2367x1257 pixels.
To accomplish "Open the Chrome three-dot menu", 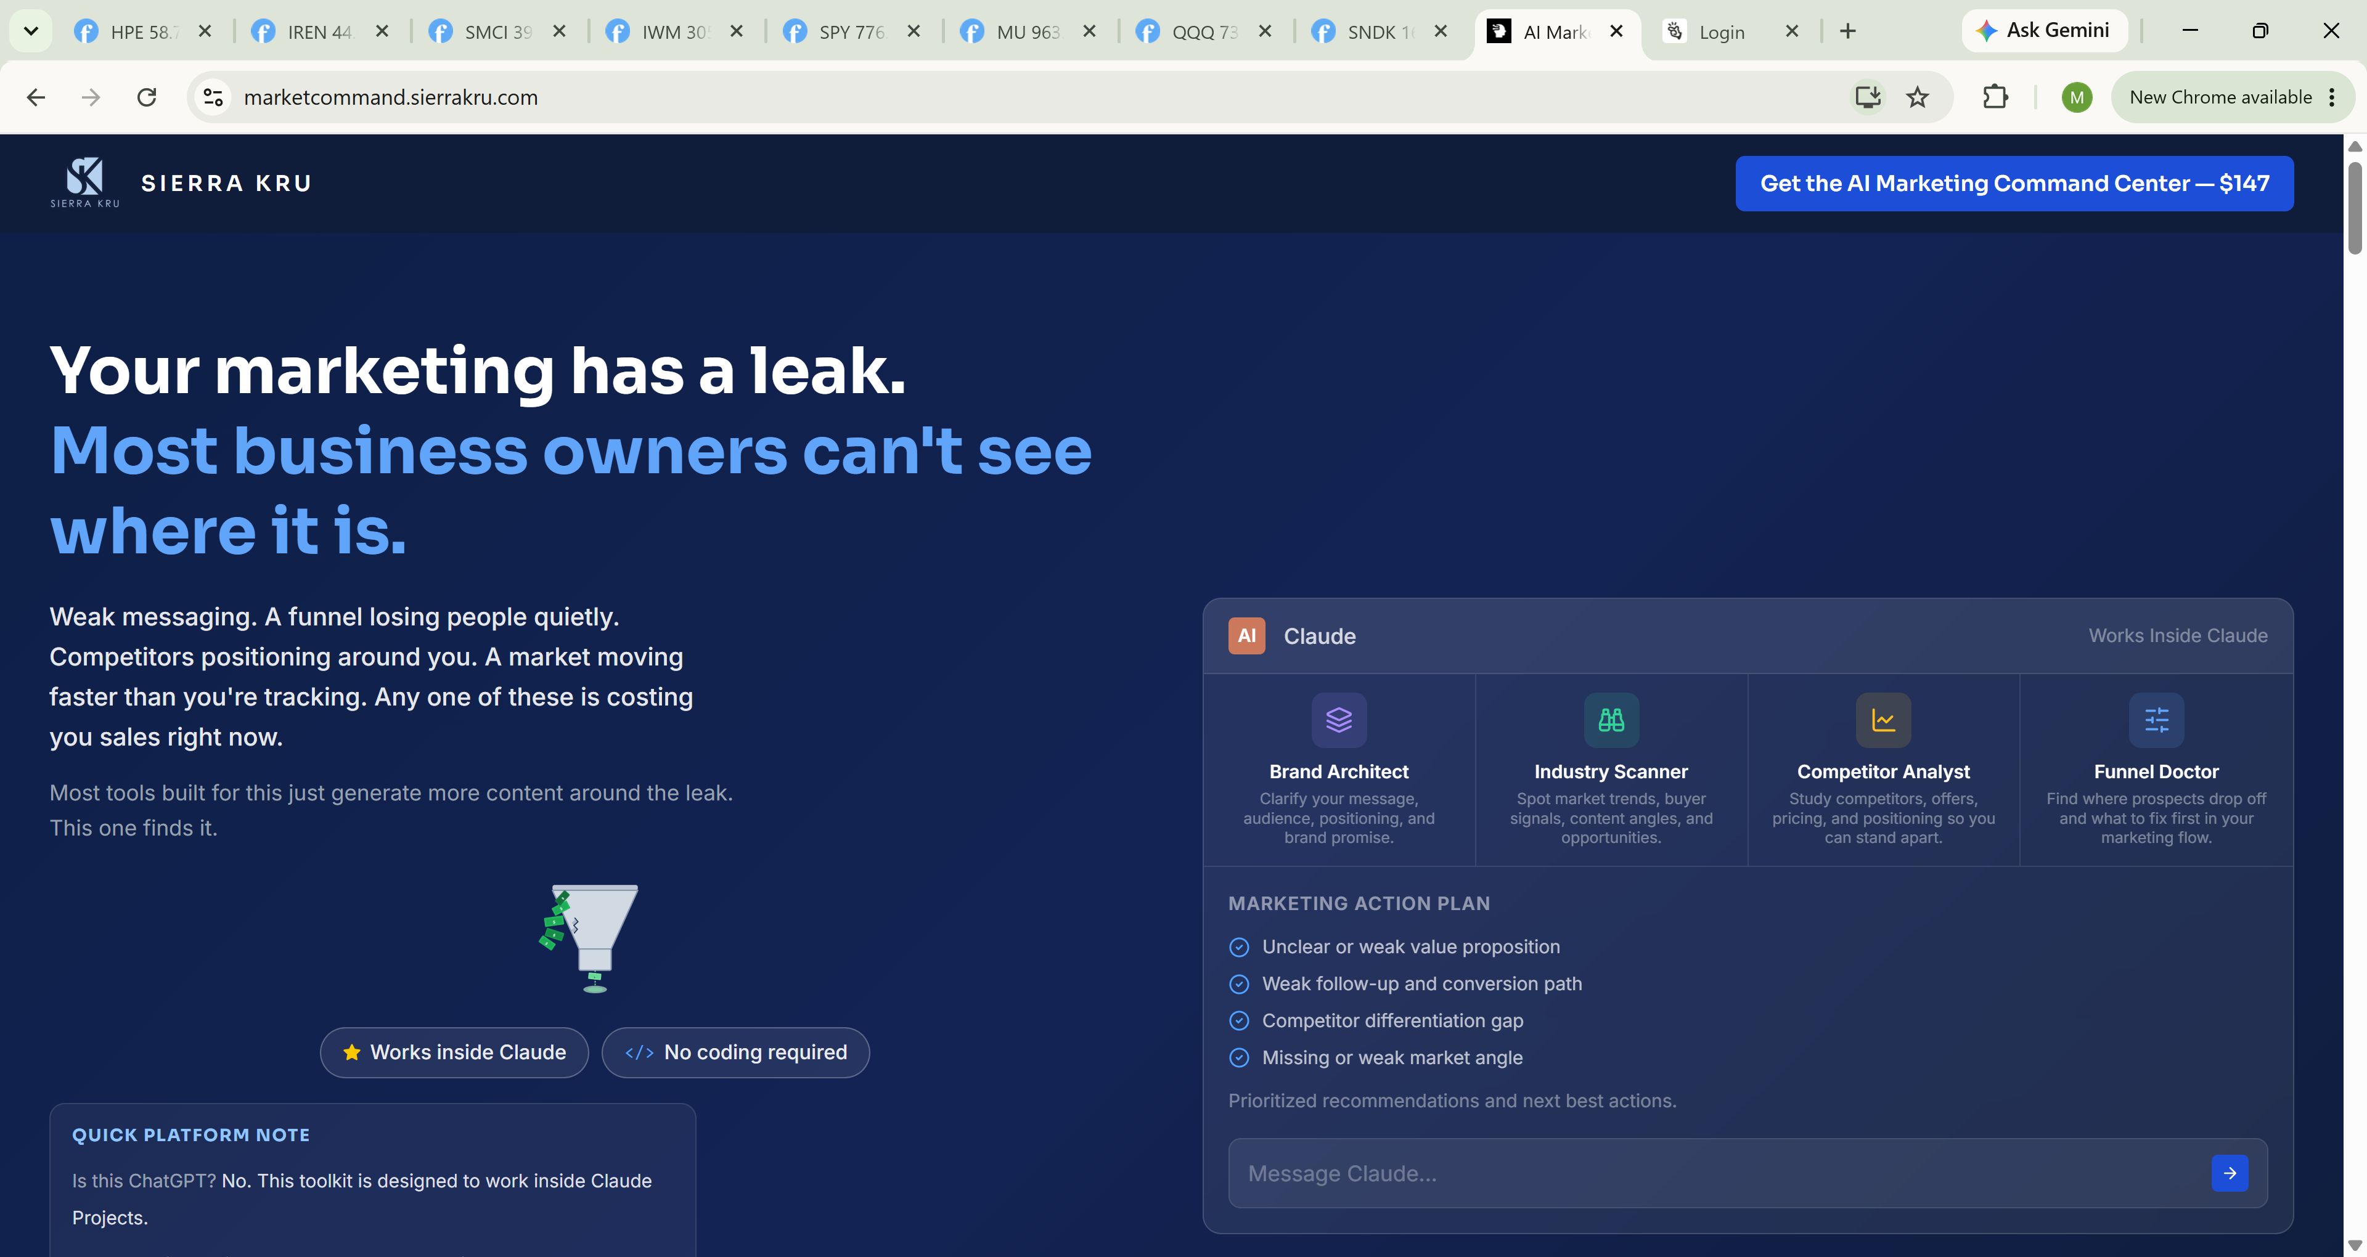I will (2332, 97).
